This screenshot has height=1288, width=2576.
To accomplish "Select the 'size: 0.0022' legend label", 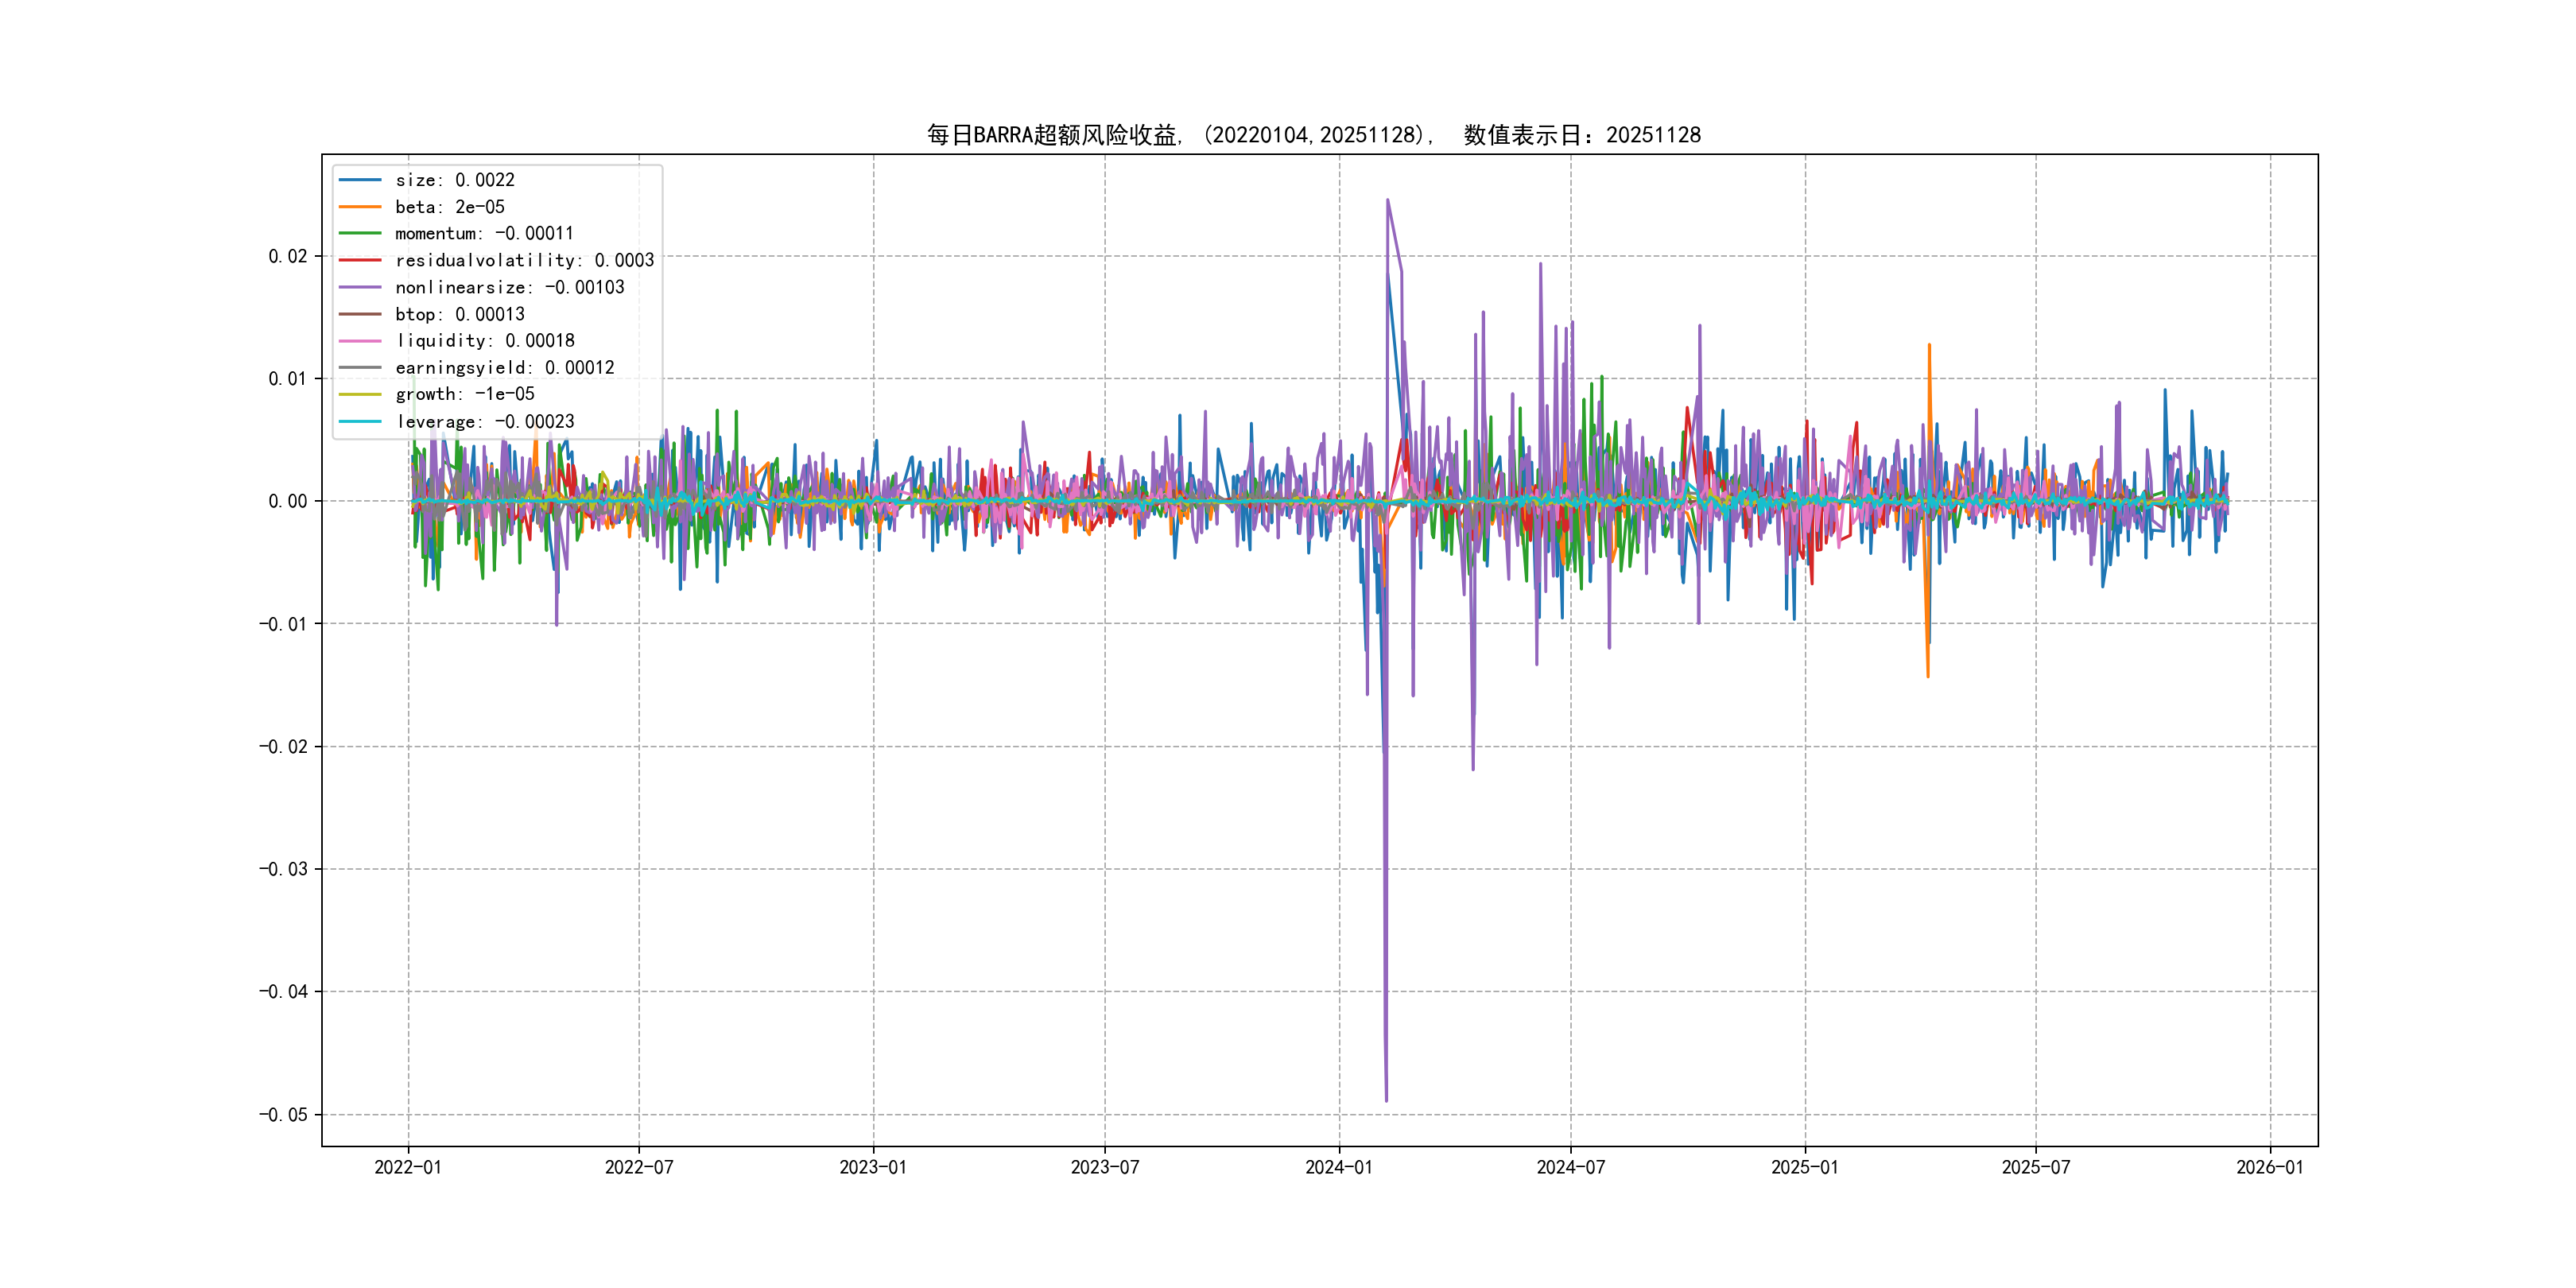I will (x=454, y=180).
